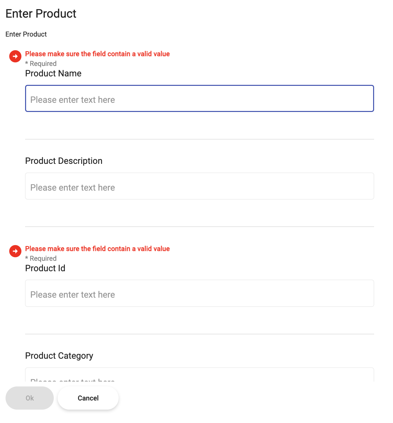Click the Product Id label
Image resolution: width=393 pixels, height=423 pixels.
pyautogui.click(x=45, y=268)
